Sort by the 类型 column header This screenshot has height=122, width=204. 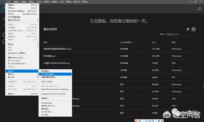coord(173,42)
